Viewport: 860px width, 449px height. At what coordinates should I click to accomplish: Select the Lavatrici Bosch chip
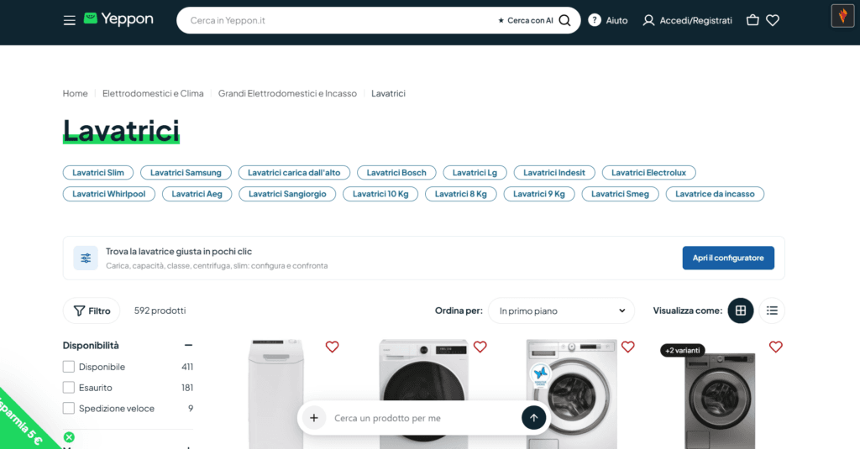click(x=396, y=173)
